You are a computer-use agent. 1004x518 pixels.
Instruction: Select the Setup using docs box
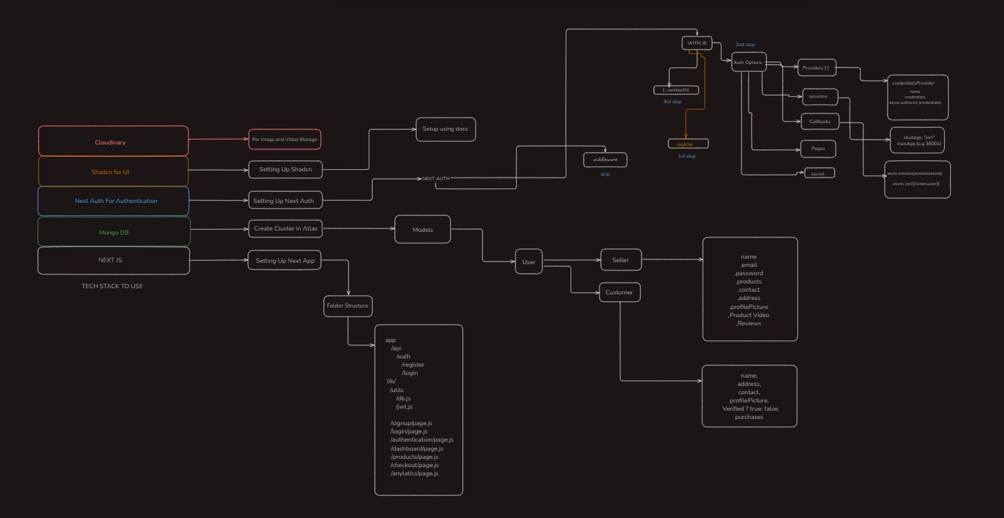(x=445, y=129)
